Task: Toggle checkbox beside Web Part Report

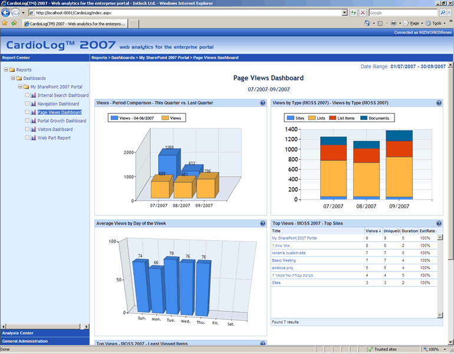Action: 27,138
